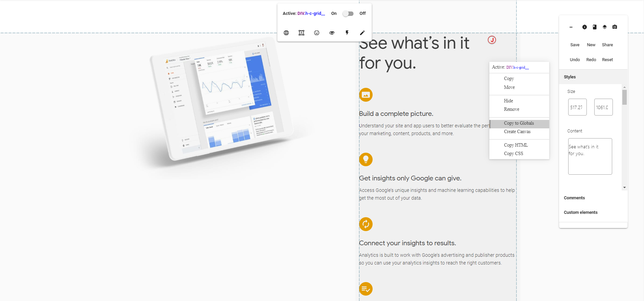Click the Undo button
Viewport: 644px width, 301px height.
575,60
